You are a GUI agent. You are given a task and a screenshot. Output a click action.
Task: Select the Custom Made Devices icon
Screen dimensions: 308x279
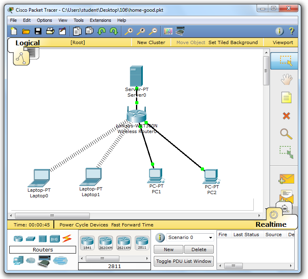44,261
